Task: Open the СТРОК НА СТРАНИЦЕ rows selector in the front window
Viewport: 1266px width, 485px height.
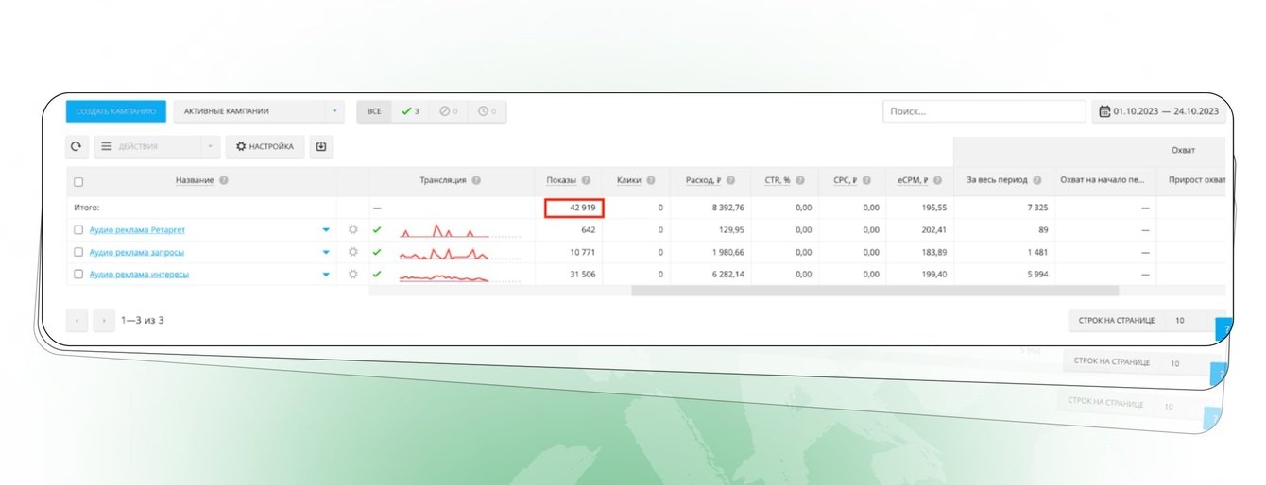Action: point(1146,321)
